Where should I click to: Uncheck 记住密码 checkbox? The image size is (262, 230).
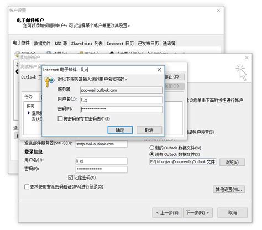pos(71,177)
